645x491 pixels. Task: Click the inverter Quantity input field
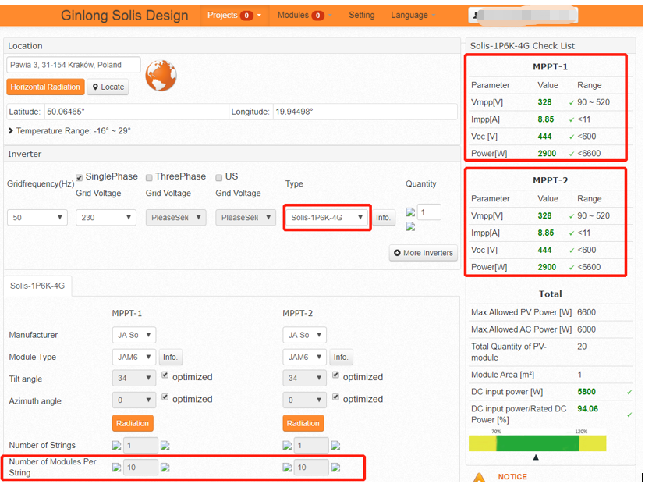coord(429,212)
